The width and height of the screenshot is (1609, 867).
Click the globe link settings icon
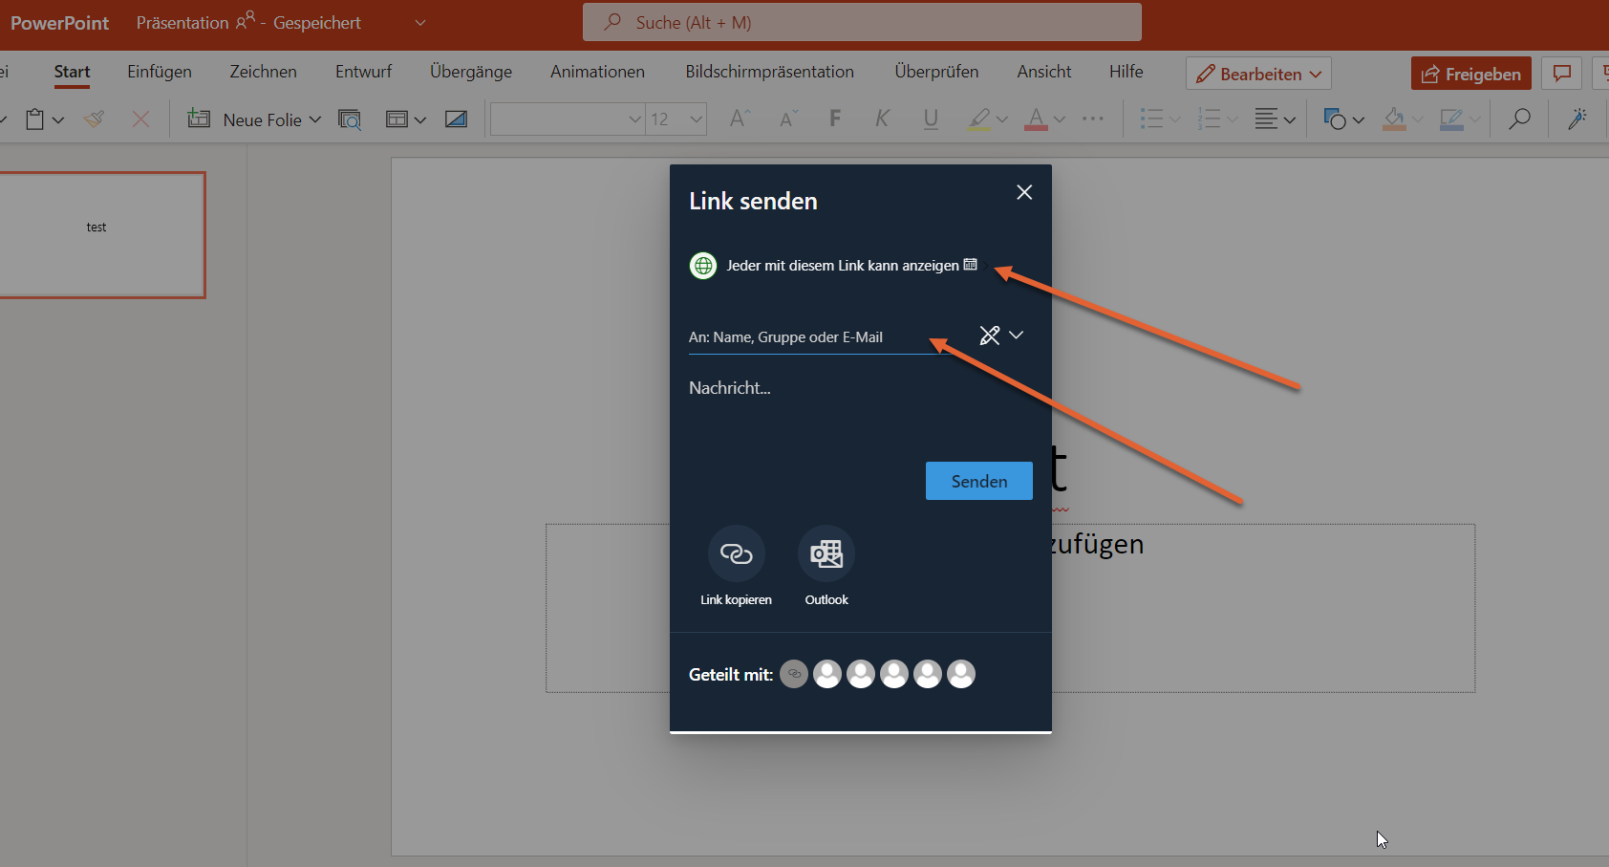(703, 266)
